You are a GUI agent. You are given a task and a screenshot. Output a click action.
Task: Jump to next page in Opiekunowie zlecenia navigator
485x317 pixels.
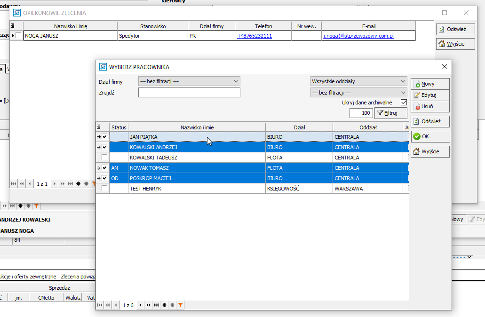63,184
